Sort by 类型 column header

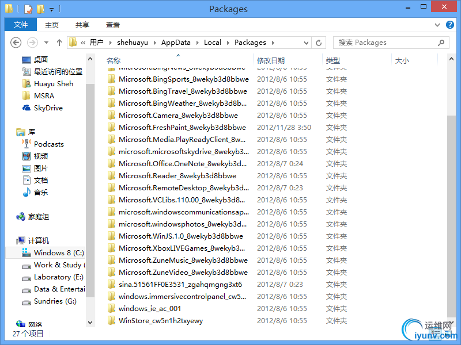pos(333,61)
